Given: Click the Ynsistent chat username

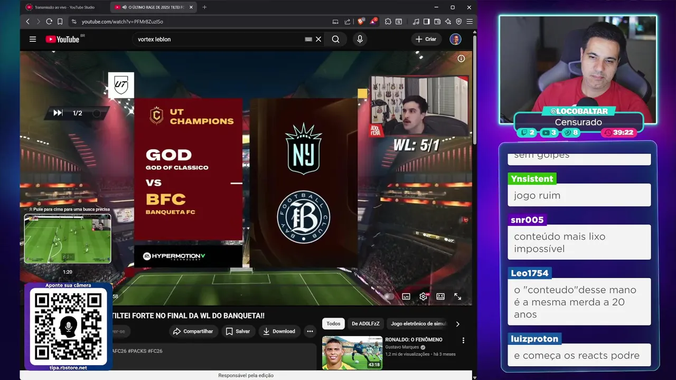Looking at the screenshot, I should click(532, 178).
